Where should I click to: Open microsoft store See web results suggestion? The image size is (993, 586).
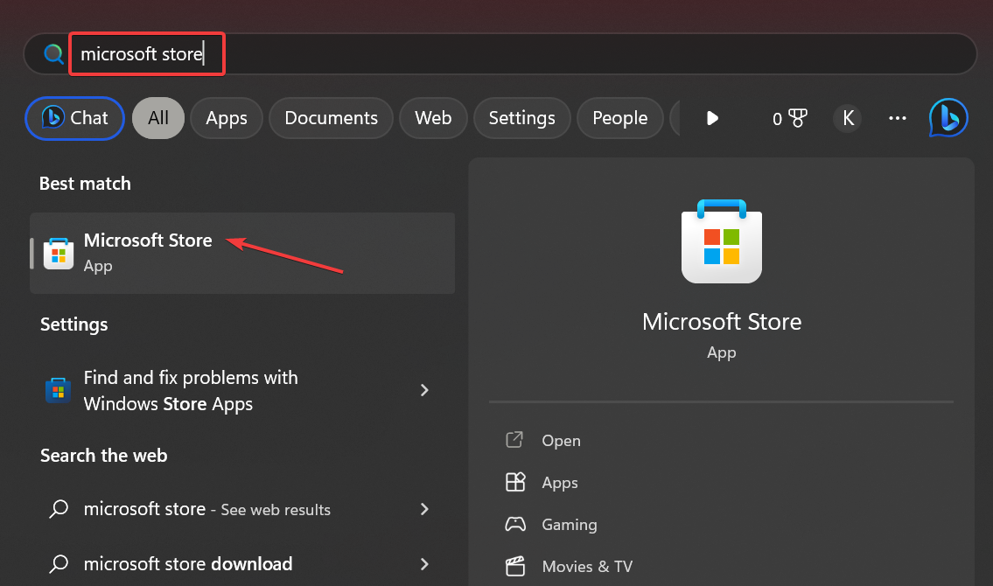point(242,509)
